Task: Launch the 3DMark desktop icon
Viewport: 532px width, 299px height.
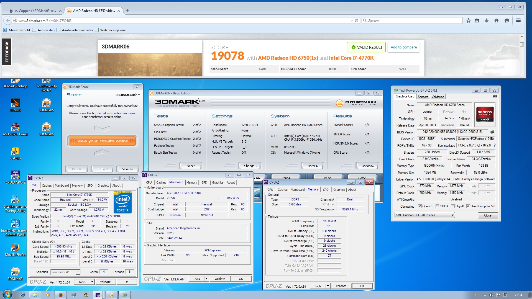Action: click(x=15, y=105)
